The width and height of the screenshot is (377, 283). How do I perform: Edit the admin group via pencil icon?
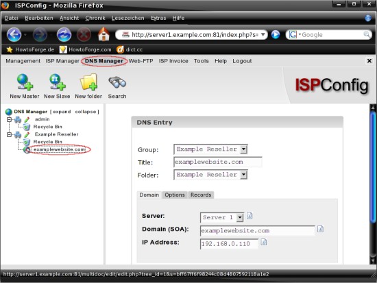coord(27,119)
